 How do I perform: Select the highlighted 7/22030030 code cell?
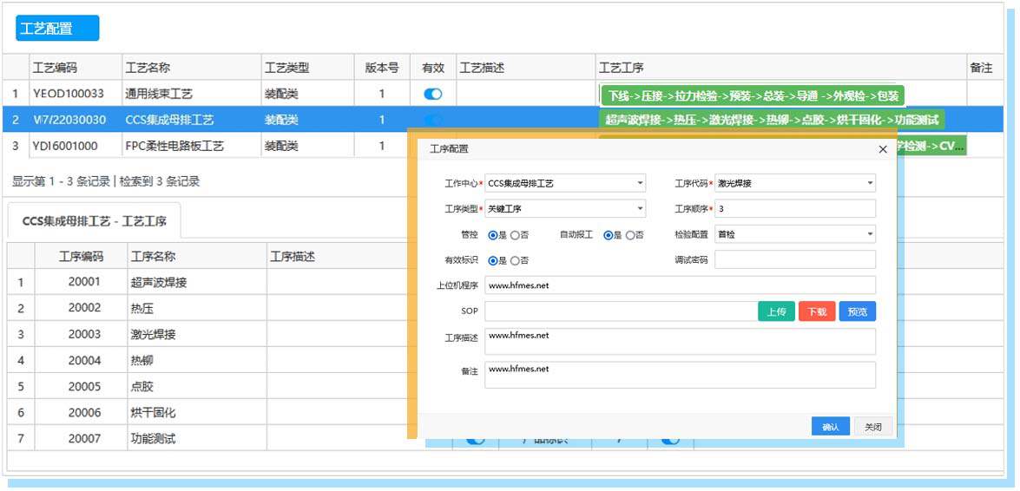(x=74, y=121)
